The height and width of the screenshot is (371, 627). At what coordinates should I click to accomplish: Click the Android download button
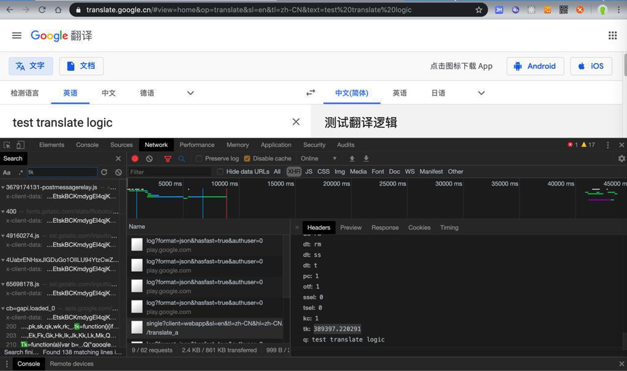[535, 66]
